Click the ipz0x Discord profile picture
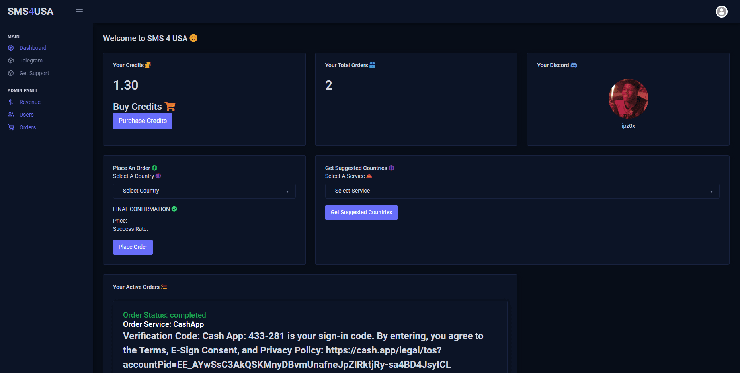The height and width of the screenshot is (373, 740). coord(628,99)
